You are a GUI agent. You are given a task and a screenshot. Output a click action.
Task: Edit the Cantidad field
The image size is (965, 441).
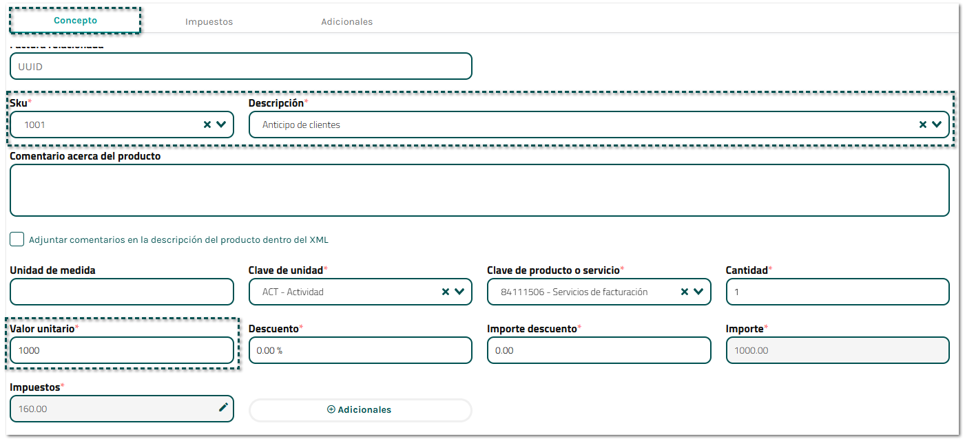pyautogui.click(x=838, y=292)
